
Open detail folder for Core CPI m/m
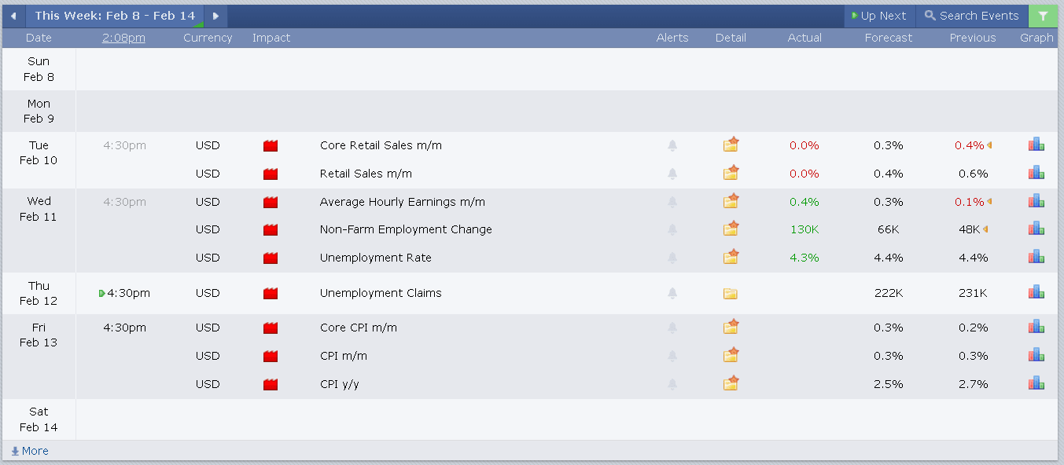[731, 327]
